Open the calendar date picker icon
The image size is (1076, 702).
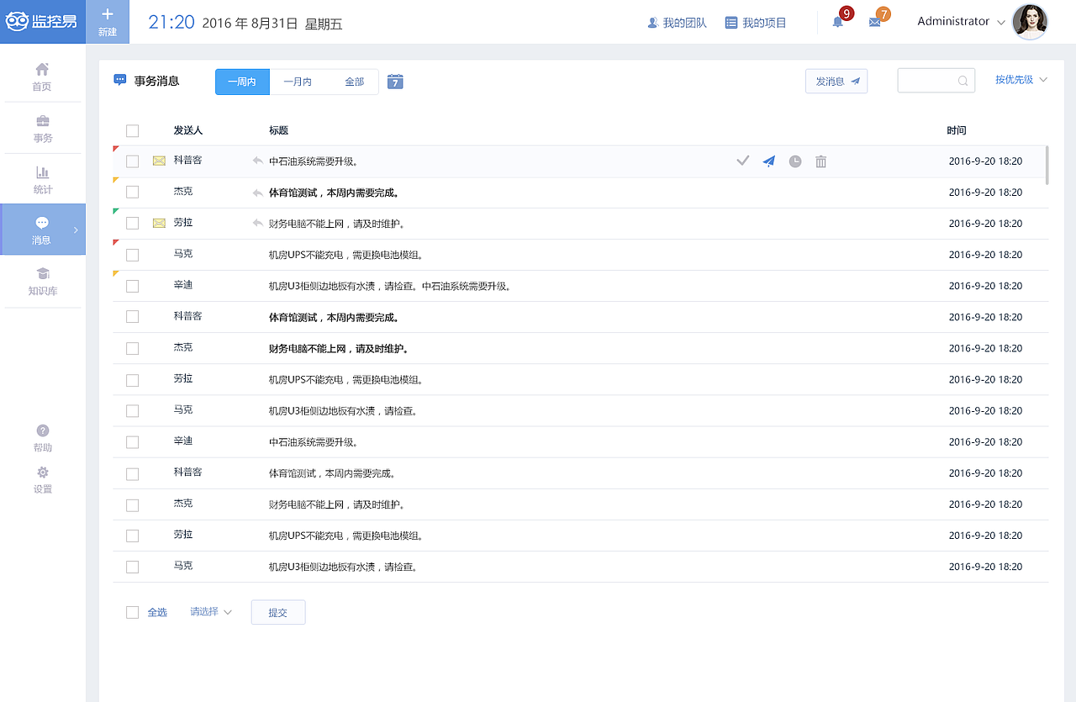[395, 81]
